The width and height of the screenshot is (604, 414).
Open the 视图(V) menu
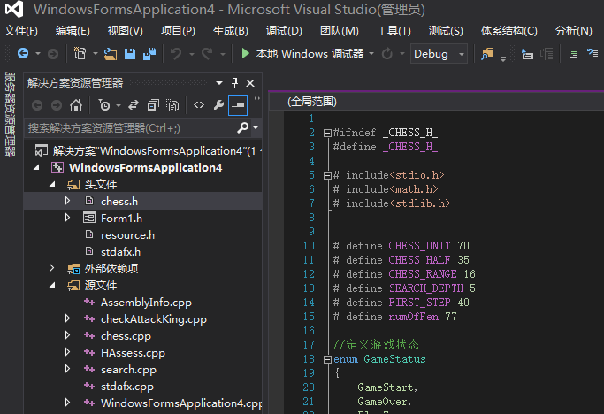pyautogui.click(x=126, y=30)
